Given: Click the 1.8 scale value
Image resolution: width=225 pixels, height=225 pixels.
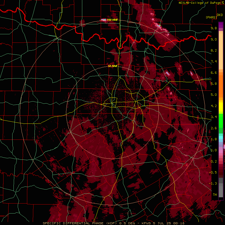Looking at the screenshot, I should 214,139.
